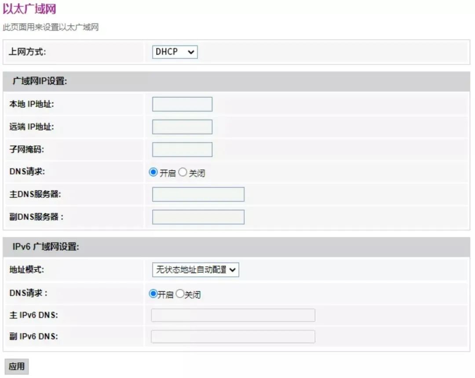
Task: Click the 远端 IP地址 input field
Action: [182, 127]
